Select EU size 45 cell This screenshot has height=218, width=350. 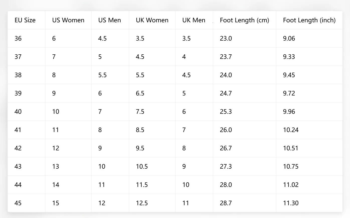tap(26, 203)
